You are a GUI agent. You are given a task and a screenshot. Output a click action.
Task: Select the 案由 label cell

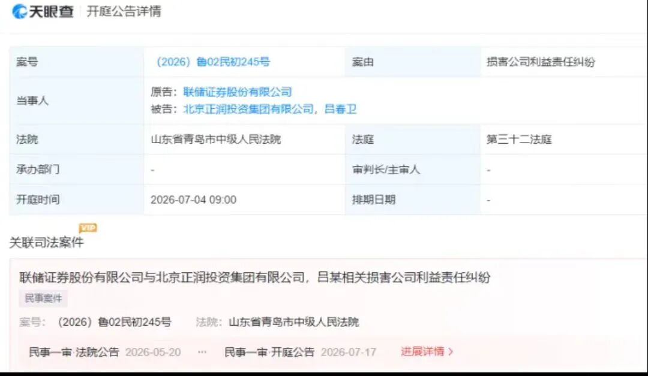pos(413,62)
